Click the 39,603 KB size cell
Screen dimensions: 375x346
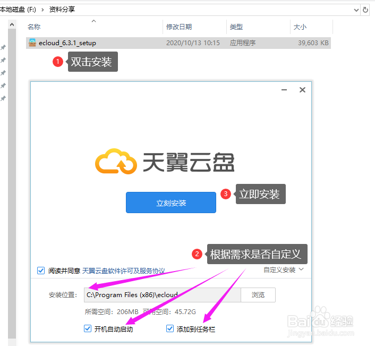313,43
